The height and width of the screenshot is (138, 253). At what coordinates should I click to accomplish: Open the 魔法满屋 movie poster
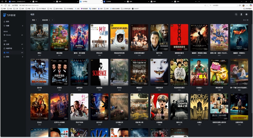pos(59,37)
